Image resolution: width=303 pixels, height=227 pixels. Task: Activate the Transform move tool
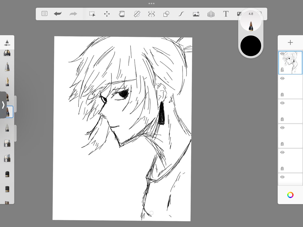click(107, 14)
